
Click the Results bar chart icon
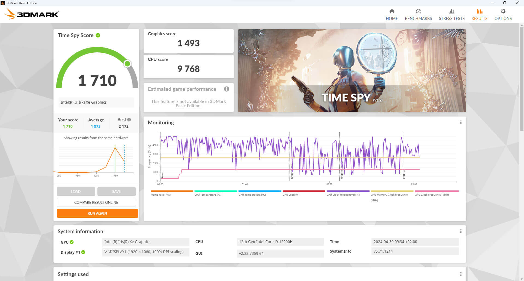(x=479, y=11)
